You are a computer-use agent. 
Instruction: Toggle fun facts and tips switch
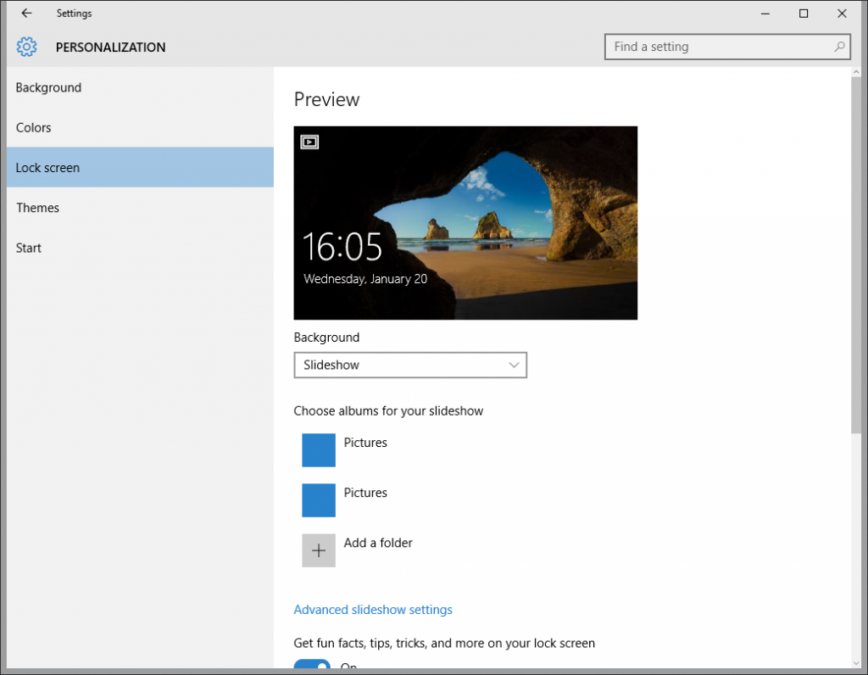[312, 667]
